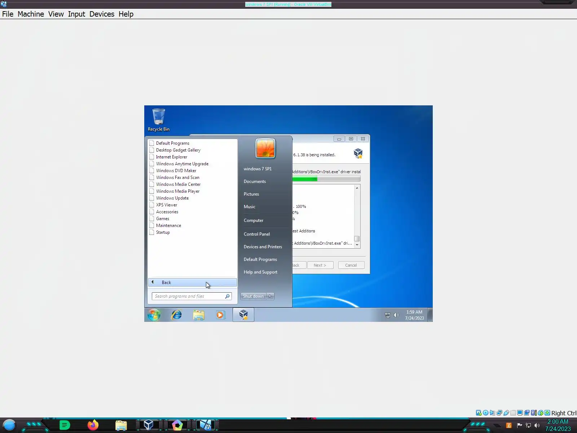Viewport: 577px width, 433px height.
Task: Open Control Panel from the Start menu
Action: [257, 234]
